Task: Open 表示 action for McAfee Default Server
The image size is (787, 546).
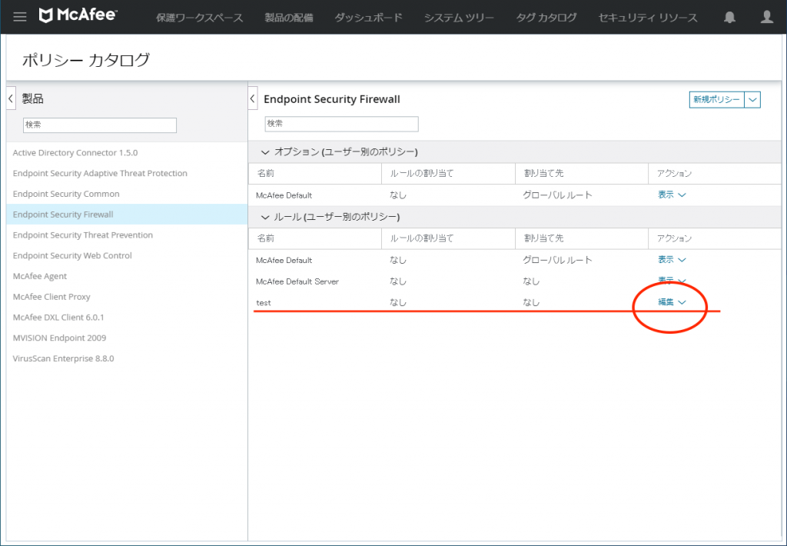Action: click(672, 280)
